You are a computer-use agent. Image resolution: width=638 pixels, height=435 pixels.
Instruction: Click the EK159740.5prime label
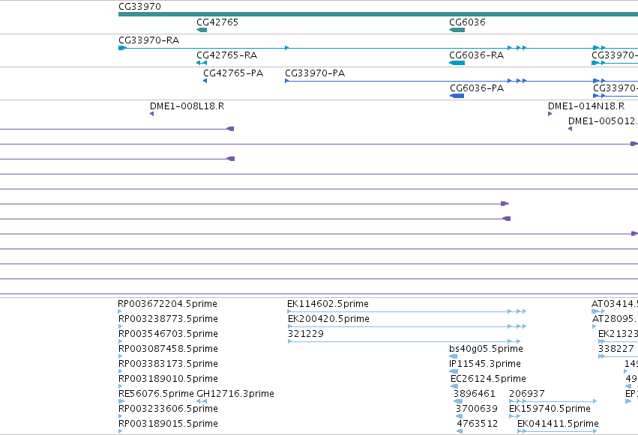[x=550, y=409]
